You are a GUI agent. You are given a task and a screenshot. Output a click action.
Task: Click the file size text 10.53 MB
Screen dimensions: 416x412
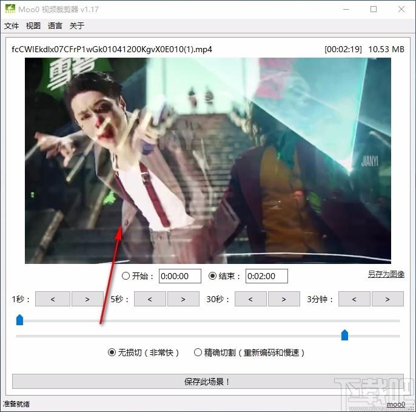point(386,49)
